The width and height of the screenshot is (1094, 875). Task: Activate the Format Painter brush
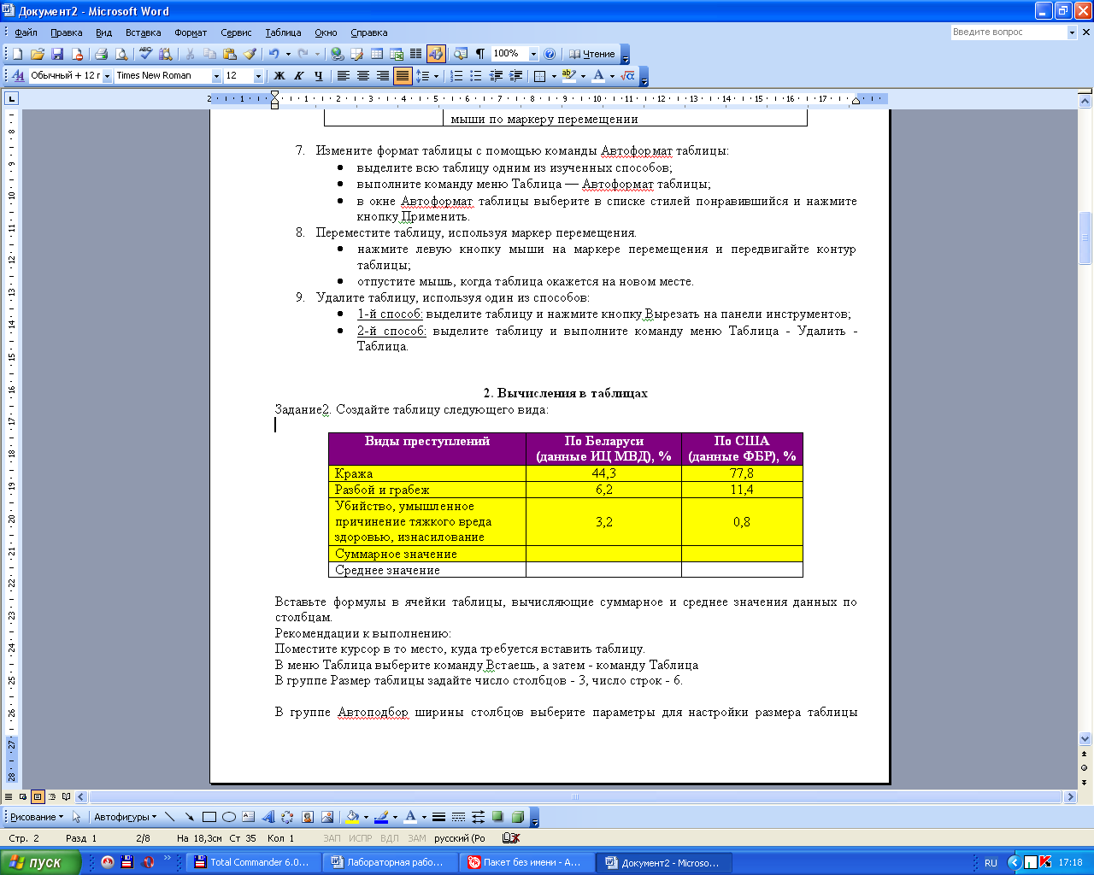tap(250, 54)
